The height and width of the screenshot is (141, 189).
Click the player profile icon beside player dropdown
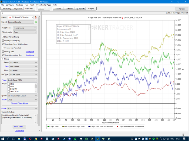pyautogui.click(x=36, y=17)
